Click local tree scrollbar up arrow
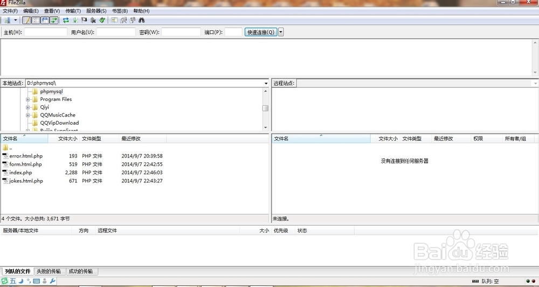Screen dimensions: 539x287 point(265,91)
